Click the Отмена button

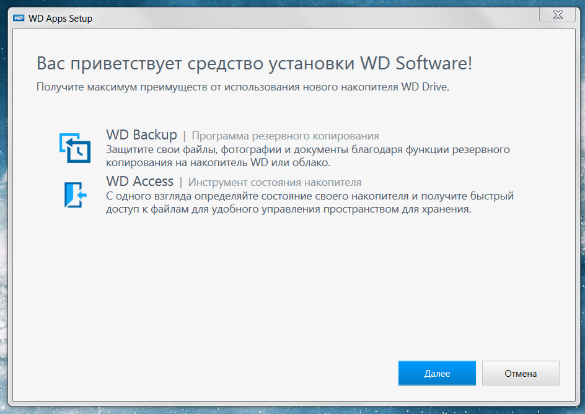pos(521,373)
